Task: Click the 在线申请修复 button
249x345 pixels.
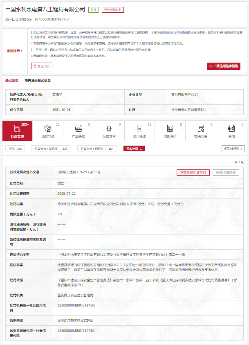Action: [226, 172]
